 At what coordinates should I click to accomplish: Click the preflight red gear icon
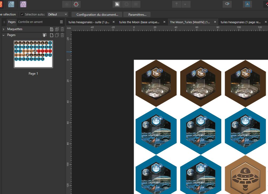[x=76, y=4]
